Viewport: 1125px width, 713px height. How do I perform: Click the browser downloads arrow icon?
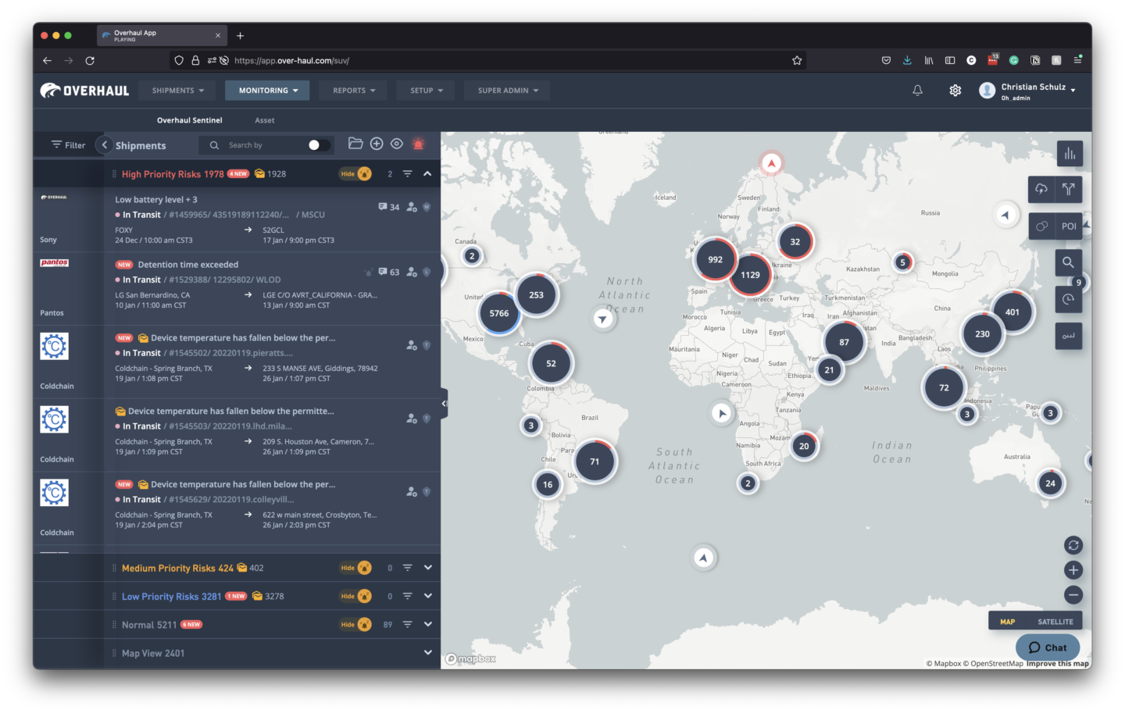[x=907, y=60]
